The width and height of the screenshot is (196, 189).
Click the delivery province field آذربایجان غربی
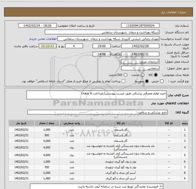point(140,62)
